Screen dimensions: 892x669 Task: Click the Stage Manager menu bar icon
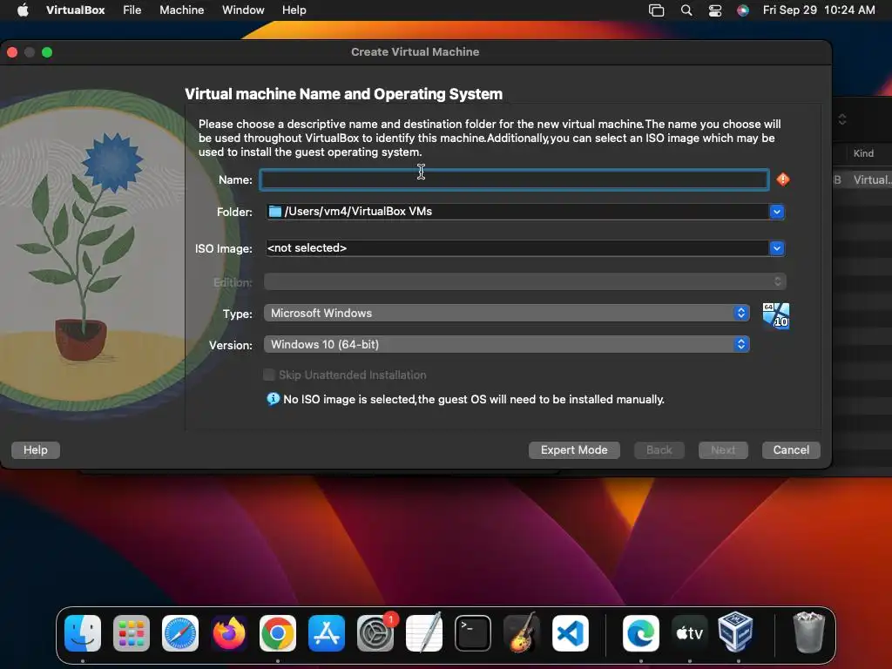point(657,10)
